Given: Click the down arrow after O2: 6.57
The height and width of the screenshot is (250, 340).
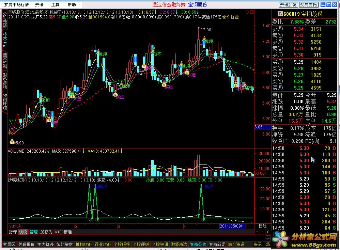Looking at the screenshot, I should 176,12.
